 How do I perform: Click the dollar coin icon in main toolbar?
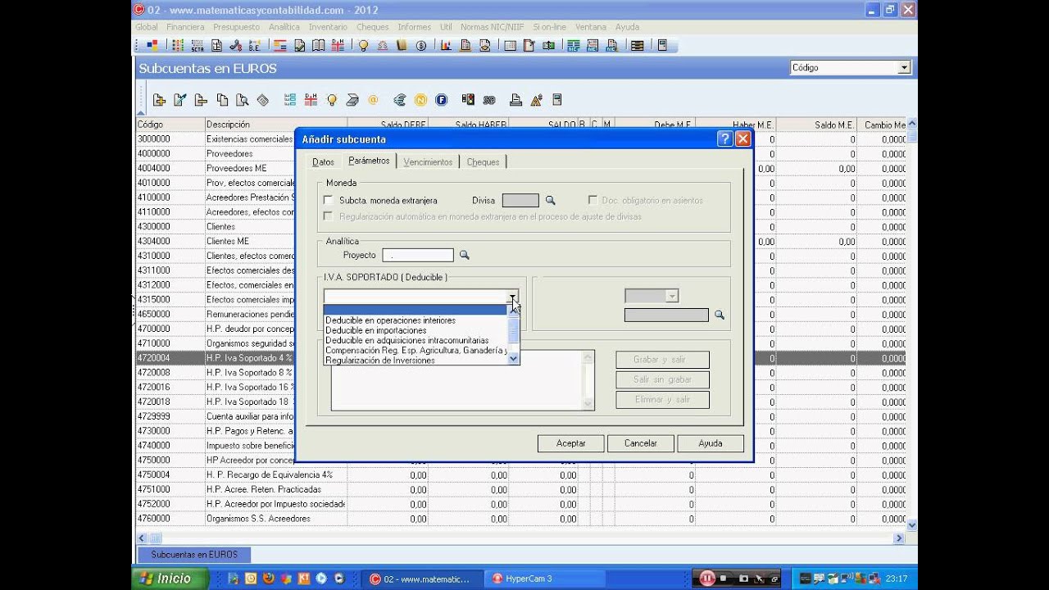[x=421, y=46]
